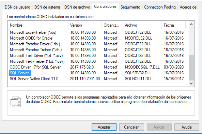Viewport: 202px width, 134px height.
Task: Select Microsoft Text Driver (*.txt; *.csv)
Action: (x=36, y=56)
